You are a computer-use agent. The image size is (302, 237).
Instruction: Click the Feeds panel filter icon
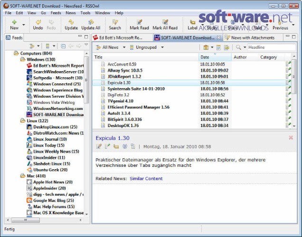(x=32, y=46)
